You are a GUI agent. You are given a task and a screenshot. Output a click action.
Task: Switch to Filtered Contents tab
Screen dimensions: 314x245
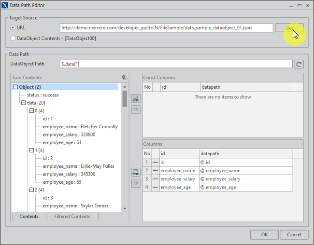coord(72,217)
